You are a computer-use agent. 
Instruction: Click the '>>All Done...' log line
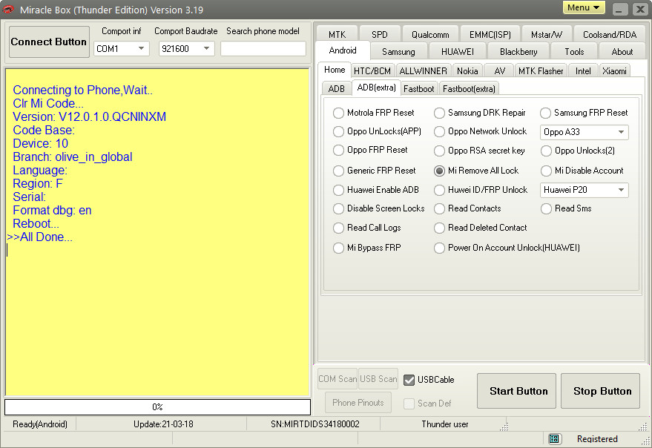(x=39, y=237)
